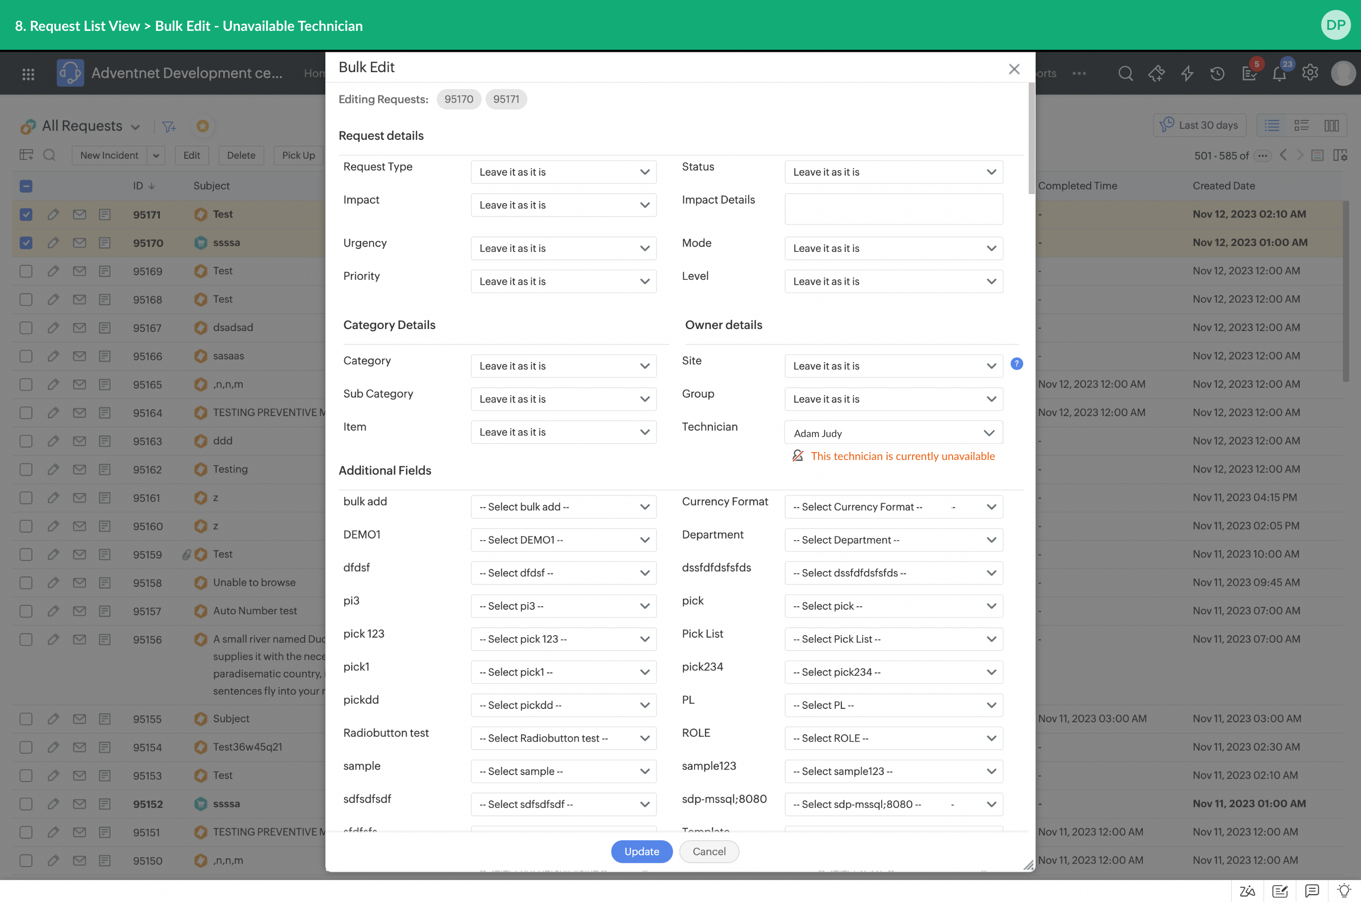Screen dimensions: 1361x902
Task: Click the quick actions lightning icon
Action: tap(1187, 74)
